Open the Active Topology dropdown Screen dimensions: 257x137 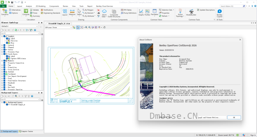pyautogui.click(x=180, y=13)
